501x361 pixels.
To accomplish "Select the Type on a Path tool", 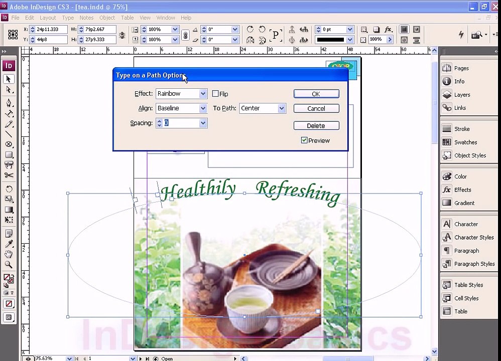I will [x=9, y=113].
